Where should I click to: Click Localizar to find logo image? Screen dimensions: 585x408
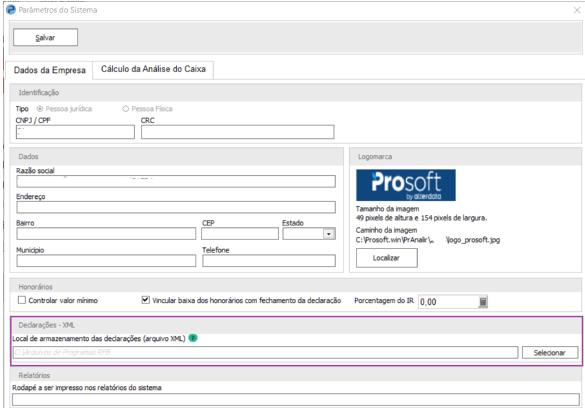pos(387,258)
